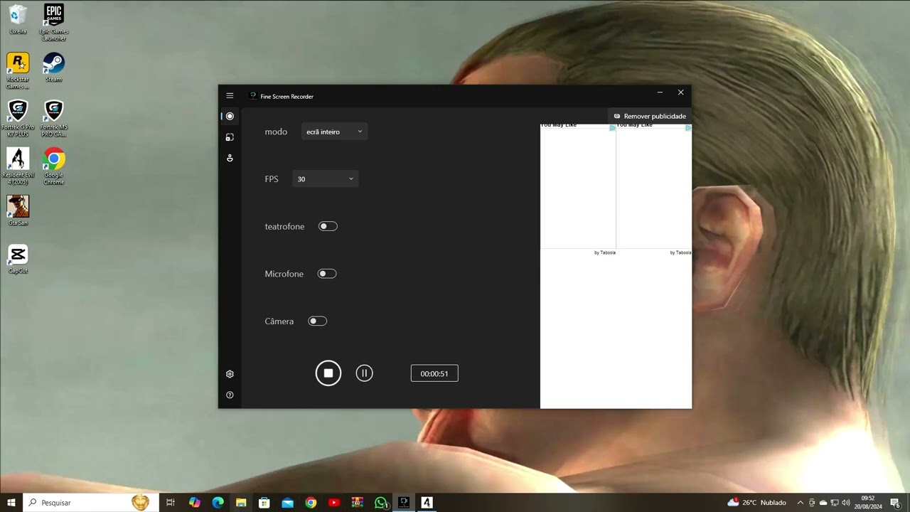Screen dimensions: 910x512
Task: Open the notification center with 6 notifications
Action: (x=895, y=503)
